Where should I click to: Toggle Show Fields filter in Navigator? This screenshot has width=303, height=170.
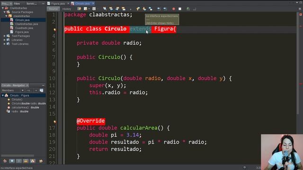(12, 161)
